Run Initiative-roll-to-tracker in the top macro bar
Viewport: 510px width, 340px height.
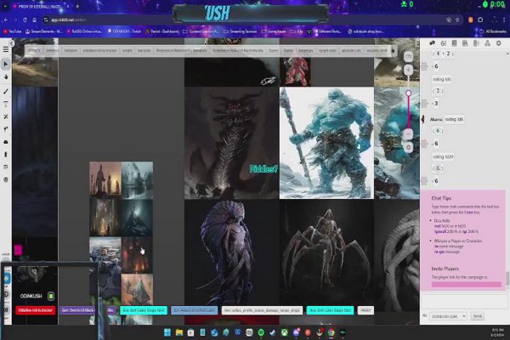pos(99,50)
